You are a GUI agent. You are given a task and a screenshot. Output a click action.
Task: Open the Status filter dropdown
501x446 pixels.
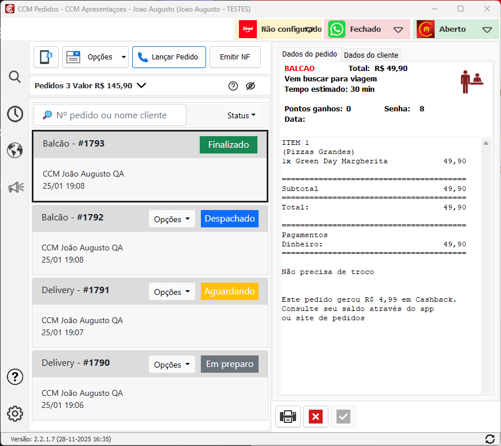(x=241, y=115)
